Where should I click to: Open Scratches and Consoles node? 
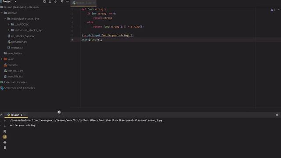click(18, 88)
